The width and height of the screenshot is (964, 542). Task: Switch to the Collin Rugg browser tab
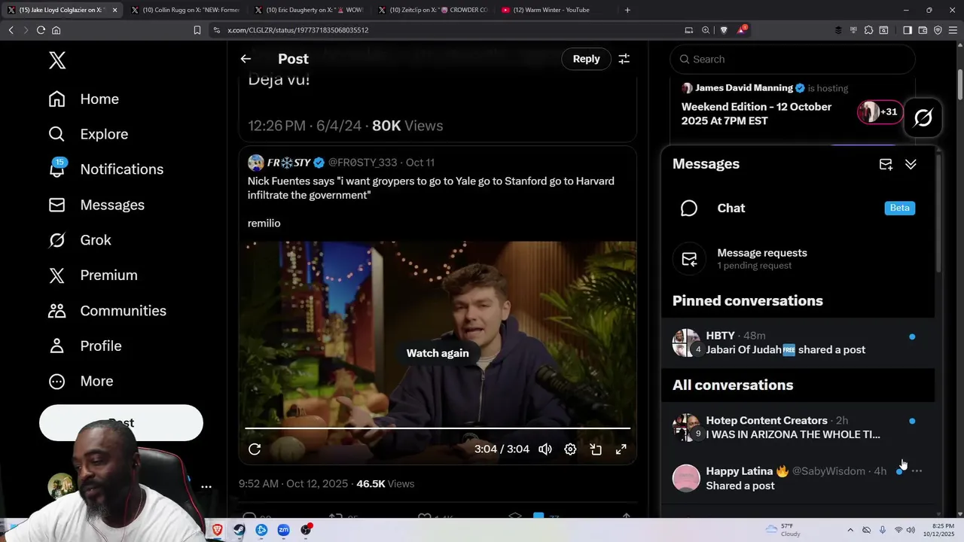tap(185, 10)
